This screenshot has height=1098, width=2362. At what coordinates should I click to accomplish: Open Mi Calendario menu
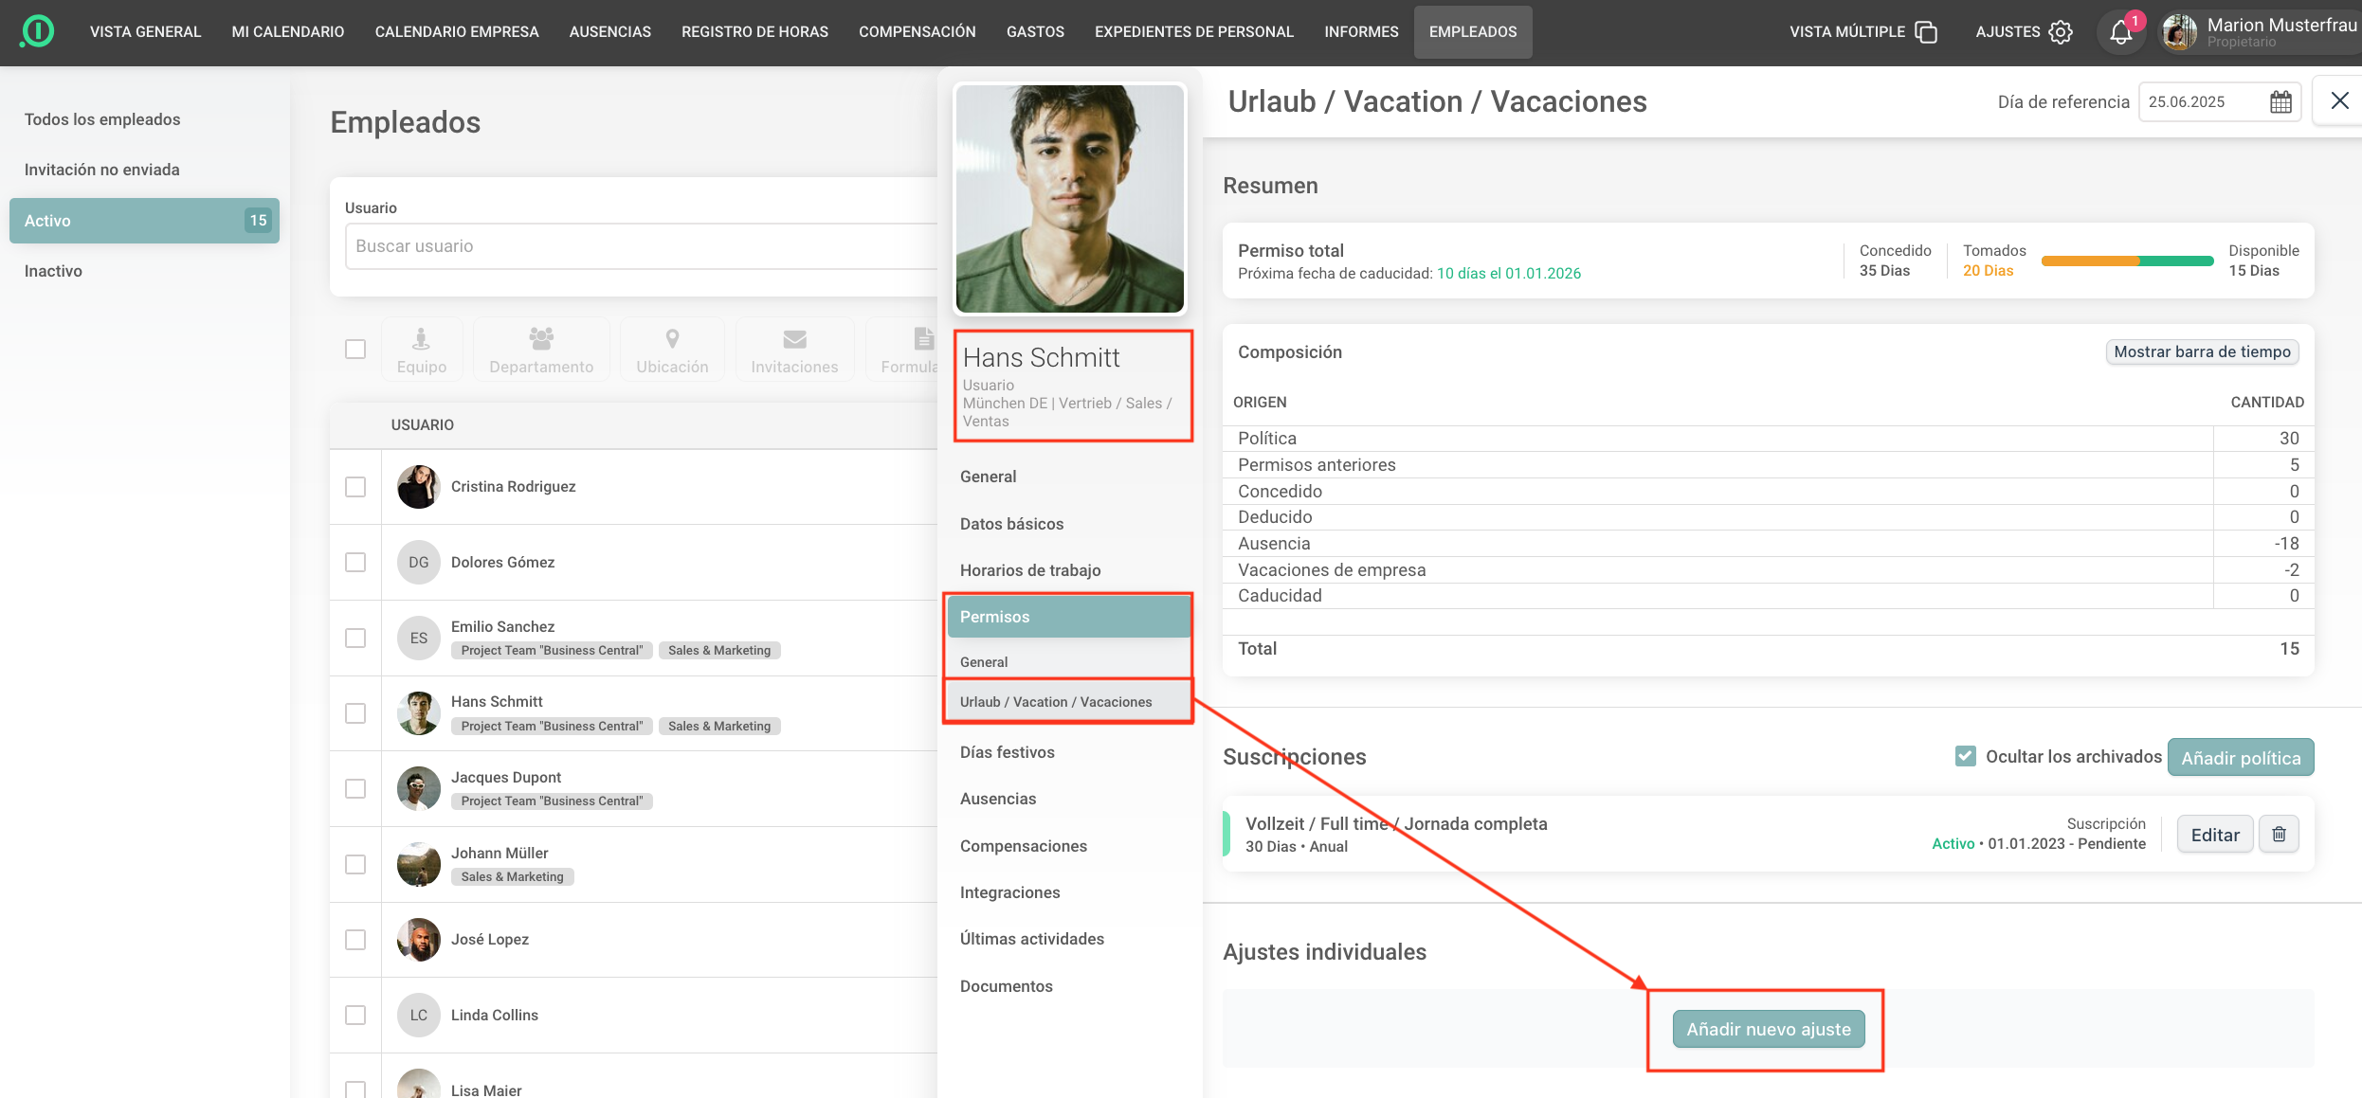[288, 32]
